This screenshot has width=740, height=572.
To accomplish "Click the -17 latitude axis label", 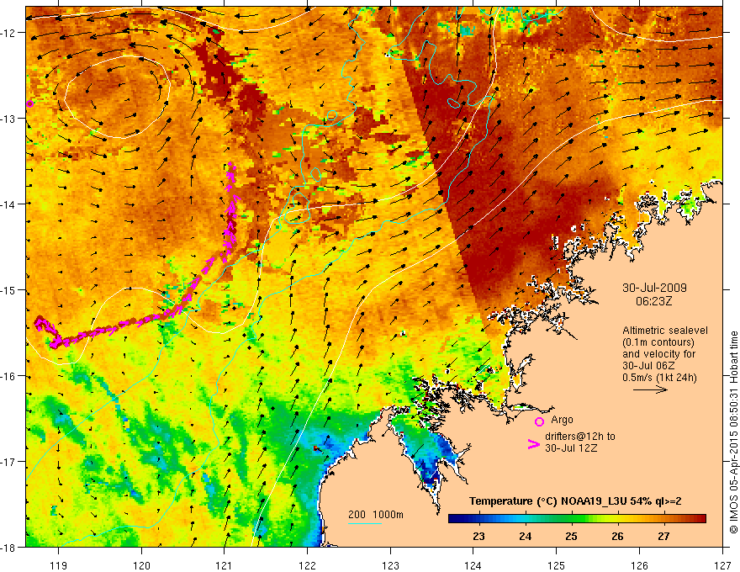I will 8,461.
